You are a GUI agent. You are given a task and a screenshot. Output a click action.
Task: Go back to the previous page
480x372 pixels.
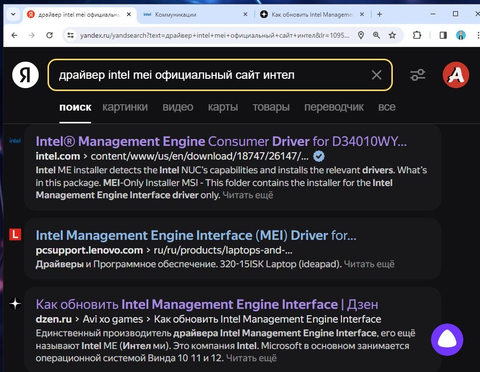(14, 35)
